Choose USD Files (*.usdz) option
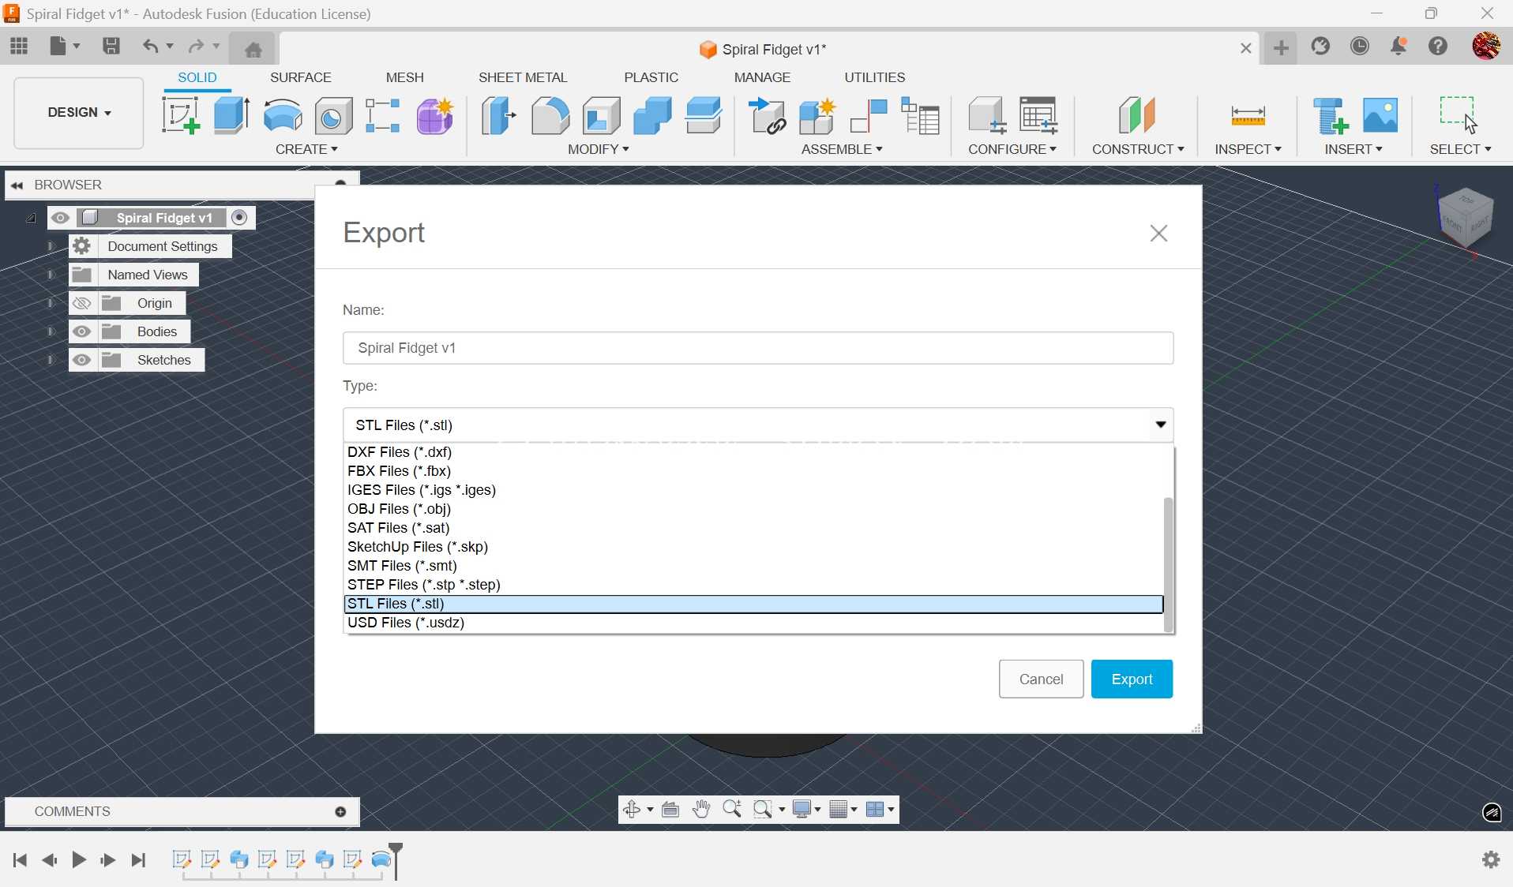Image resolution: width=1513 pixels, height=887 pixels. (x=754, y=623)
